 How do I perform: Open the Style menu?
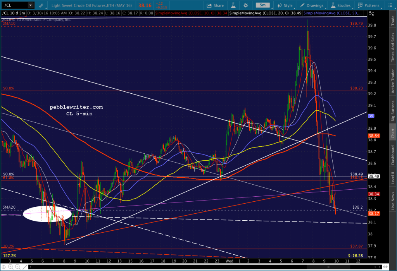pyautogui.click(x=285, y=5)
